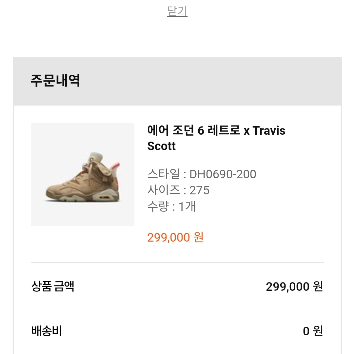
Task: Click the 닫기 close link
Action: coord(177,10)
